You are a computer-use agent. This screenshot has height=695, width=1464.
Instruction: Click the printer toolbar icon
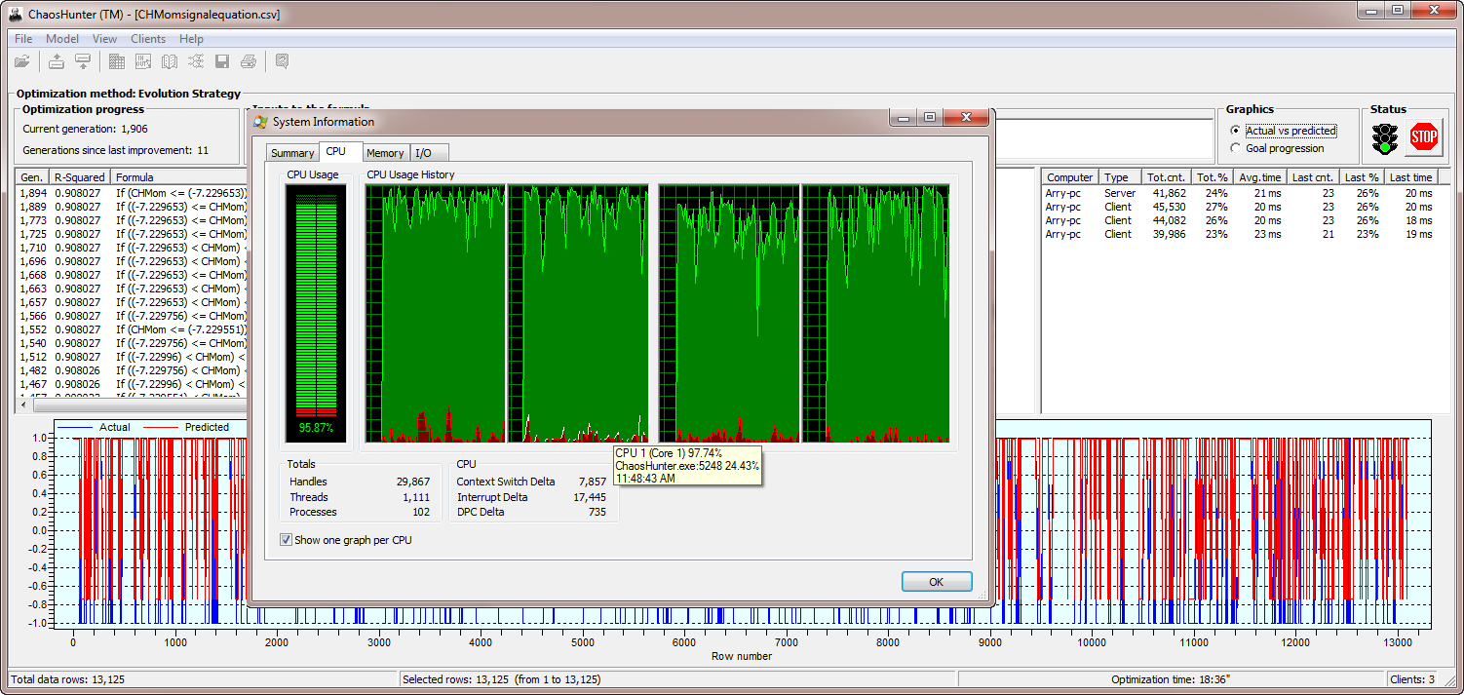[249, 62]
